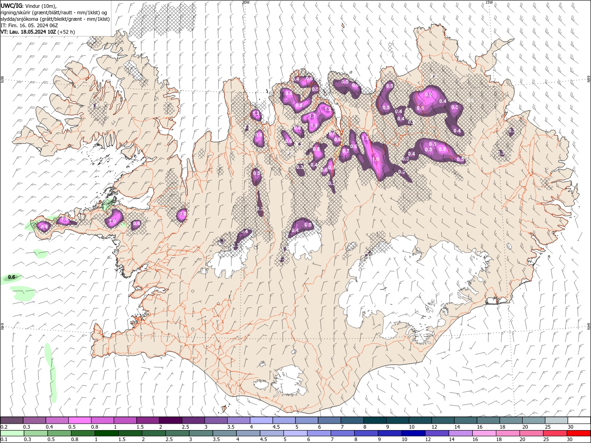
Task: Click the '0.2' number under upper scale
Action: [x=4, y=427]
